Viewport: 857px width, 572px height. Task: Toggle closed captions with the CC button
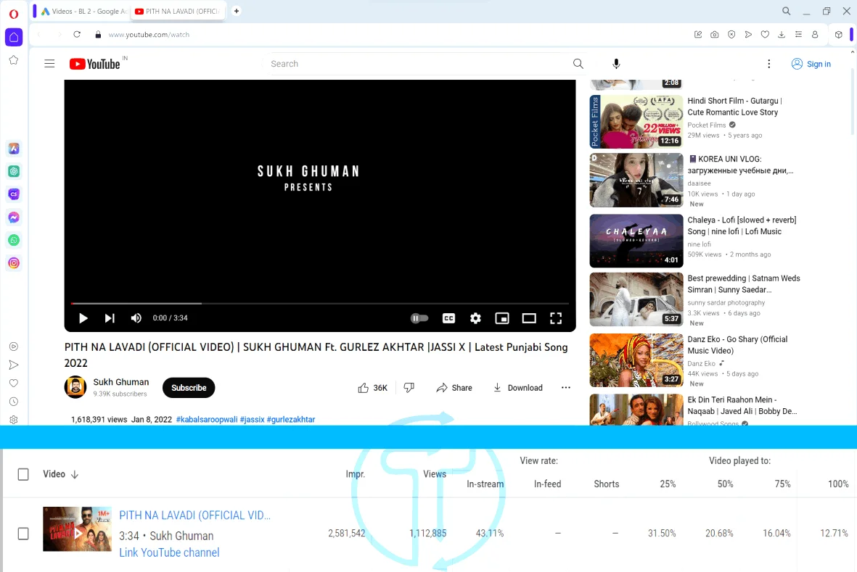[448, 318]
